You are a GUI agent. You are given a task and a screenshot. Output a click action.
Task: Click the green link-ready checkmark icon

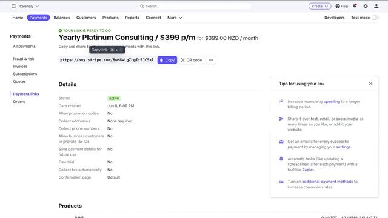point(60,31)
